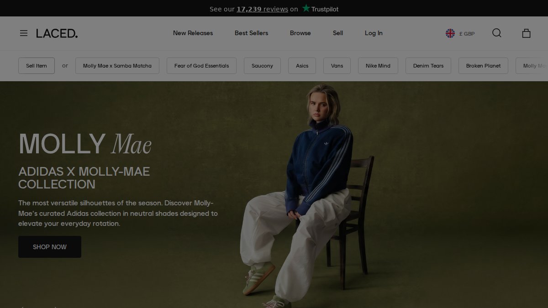The image size is (548, 308).
Task: Click the MOLLY Mae banner heading
Action: click(85, 143)
